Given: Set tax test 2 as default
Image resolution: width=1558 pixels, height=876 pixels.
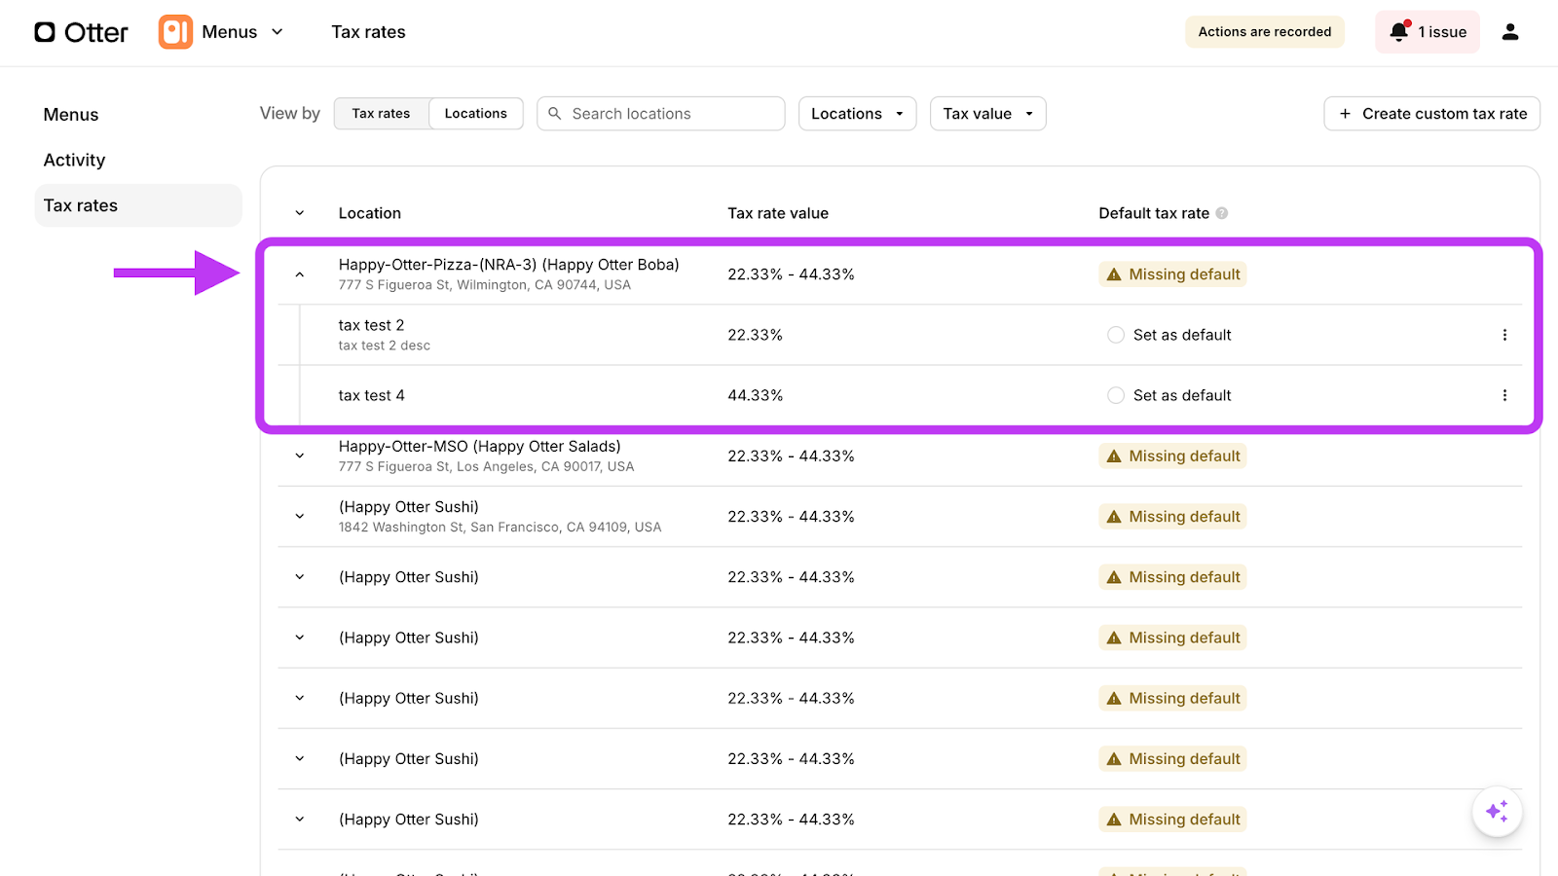Looking at the screenshot, I should pyautogui.click(x=1116, y=335).
